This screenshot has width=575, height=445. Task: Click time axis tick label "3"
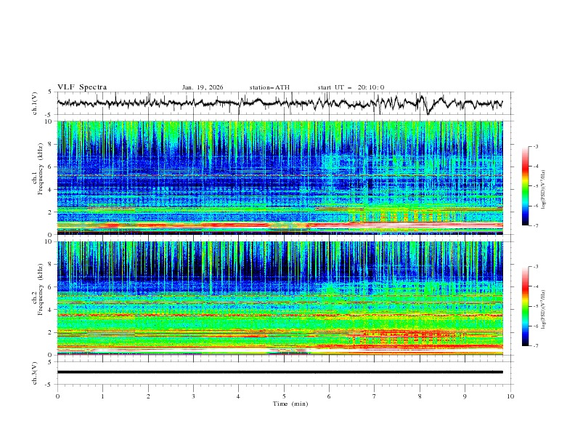tap(193, 396)
